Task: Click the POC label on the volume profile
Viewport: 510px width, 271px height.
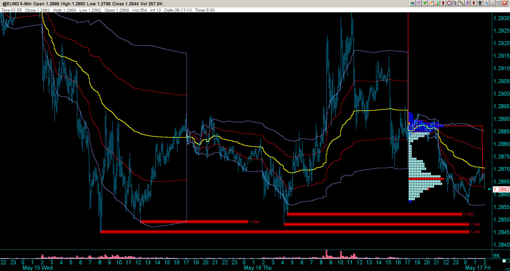Action: (x=466, y=179)
